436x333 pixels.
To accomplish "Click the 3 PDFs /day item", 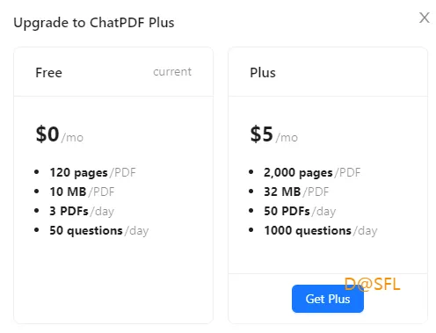I will 82,211.
